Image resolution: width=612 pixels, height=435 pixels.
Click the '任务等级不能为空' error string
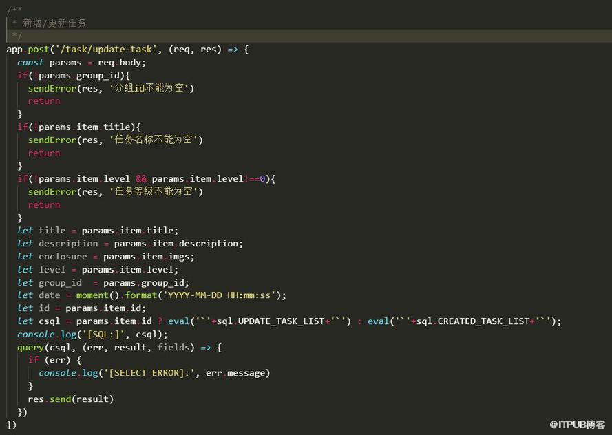point(156,191)
